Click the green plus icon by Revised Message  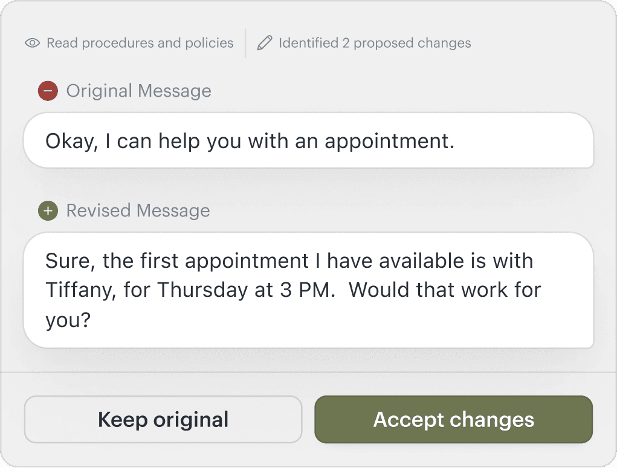pos(48,211)
